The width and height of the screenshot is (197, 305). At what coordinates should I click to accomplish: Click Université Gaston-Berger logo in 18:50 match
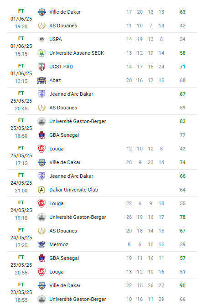(41, 121)
